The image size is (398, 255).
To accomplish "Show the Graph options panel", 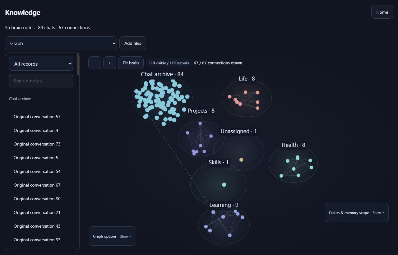I will (x=113, y=236).
